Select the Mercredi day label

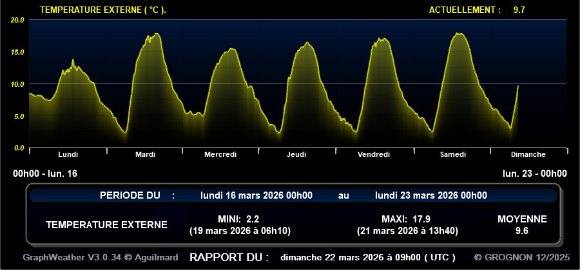click(x=220, y=154)
